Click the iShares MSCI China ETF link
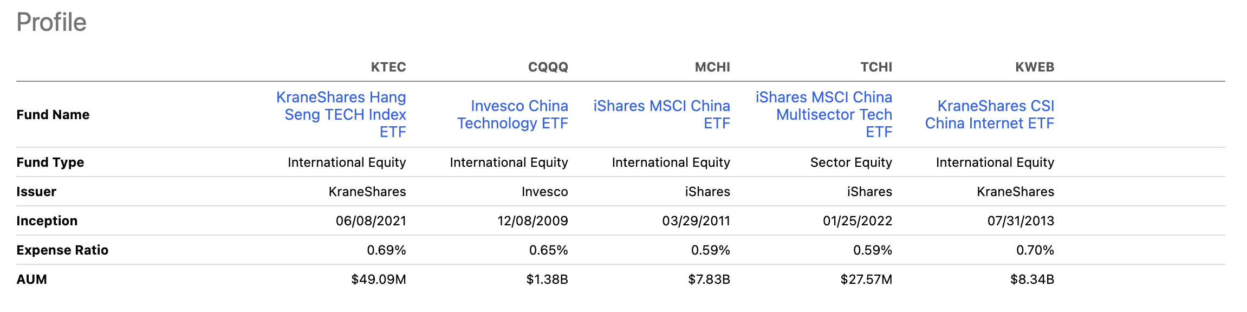 [661, 114]
